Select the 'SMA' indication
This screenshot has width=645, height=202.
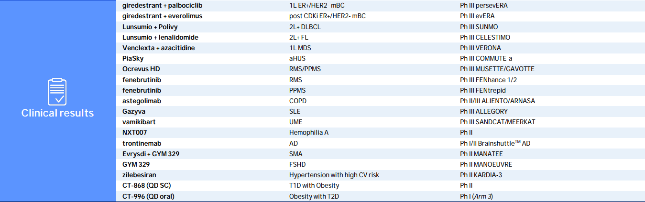click(296, 154)
